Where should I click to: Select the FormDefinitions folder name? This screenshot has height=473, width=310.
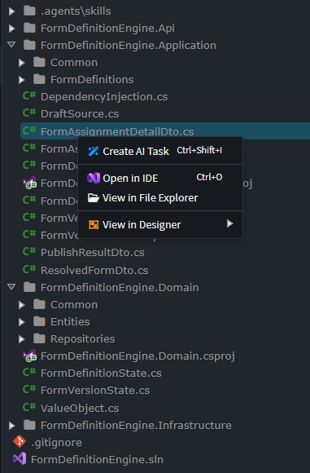(92, 80)
